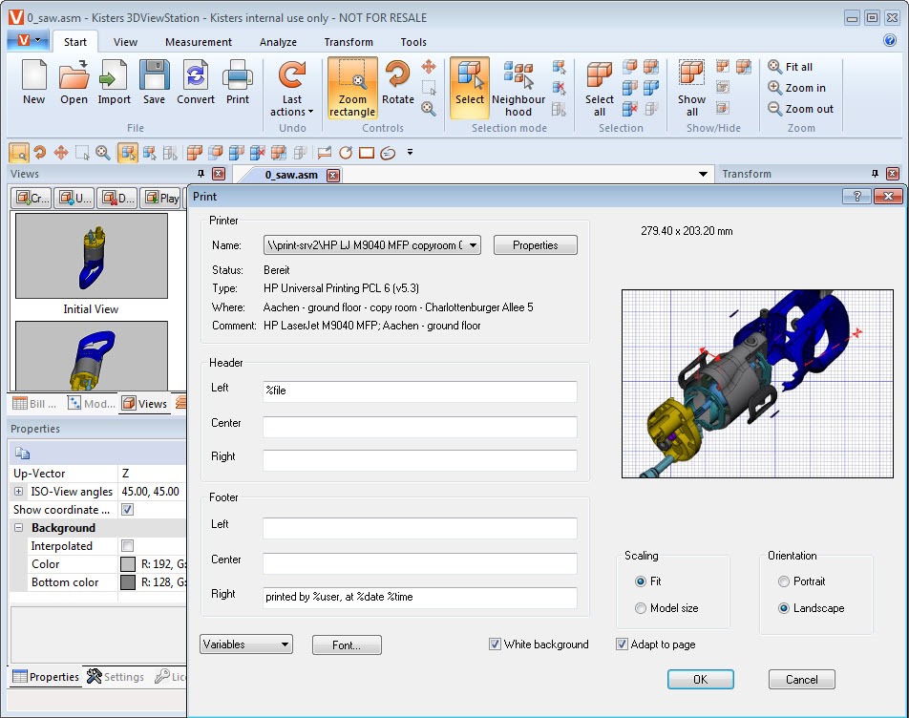Click the Cr... create view button

32,199
